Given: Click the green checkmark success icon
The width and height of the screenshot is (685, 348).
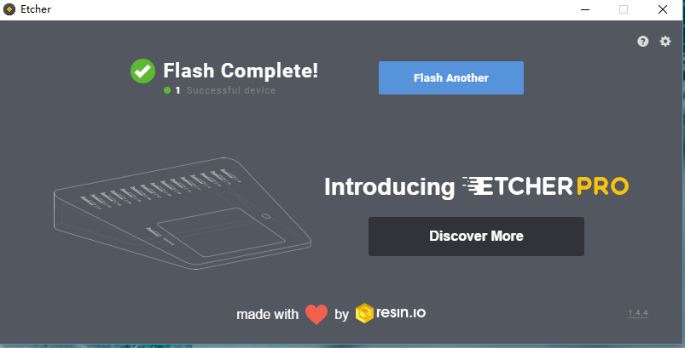Looking at the screenshot, I should click(x=142, y=71).
